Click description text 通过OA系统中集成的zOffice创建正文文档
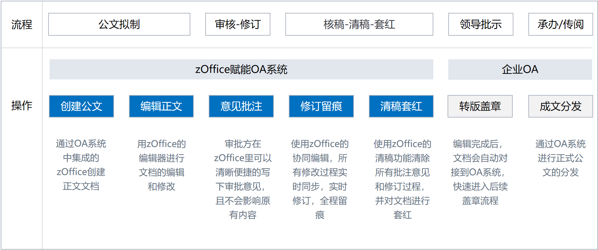The image size is (598, 250). [81, 165]
